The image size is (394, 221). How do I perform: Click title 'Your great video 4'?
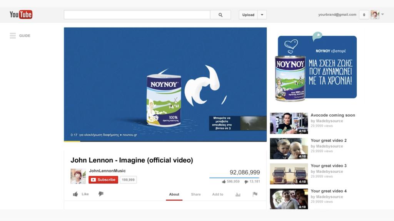tap(329, 191)
